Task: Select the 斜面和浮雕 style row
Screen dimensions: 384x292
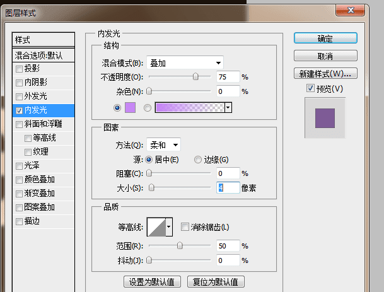Action: coord(44,124)
